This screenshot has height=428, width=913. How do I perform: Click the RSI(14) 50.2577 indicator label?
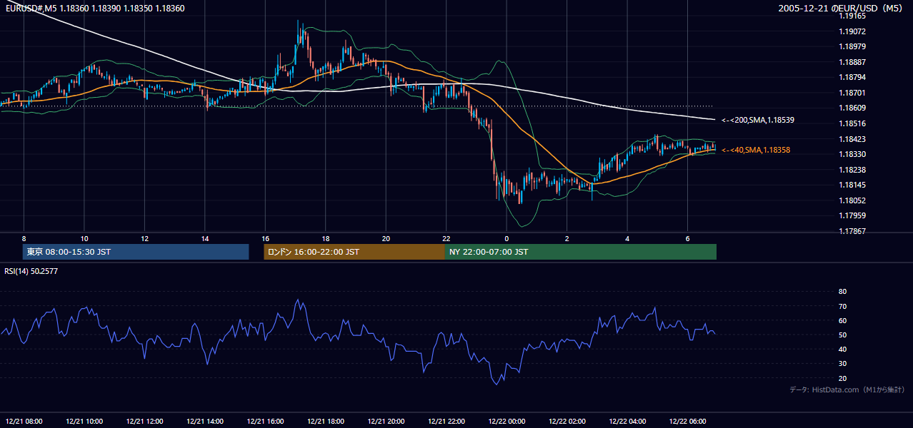[x=31, y=271]
